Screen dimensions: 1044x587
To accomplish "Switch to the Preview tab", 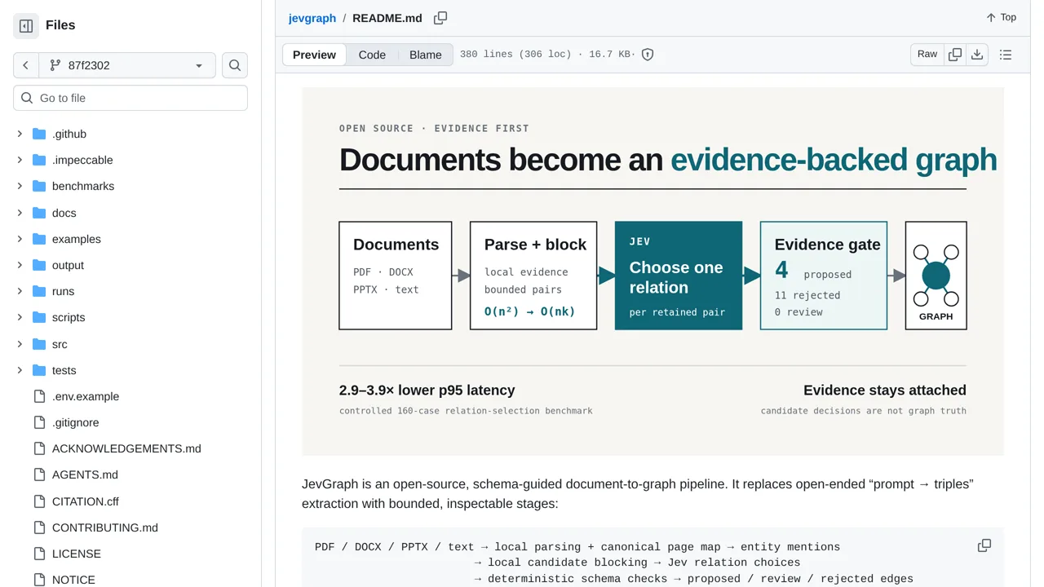I will (x=314, y=55).
